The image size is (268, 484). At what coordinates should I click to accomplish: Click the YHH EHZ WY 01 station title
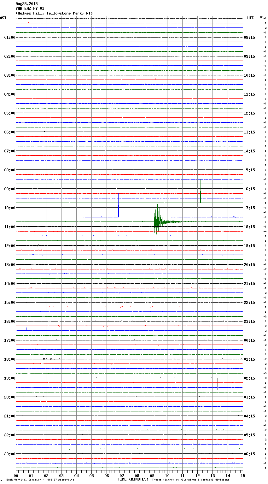[x=30, y=9]
